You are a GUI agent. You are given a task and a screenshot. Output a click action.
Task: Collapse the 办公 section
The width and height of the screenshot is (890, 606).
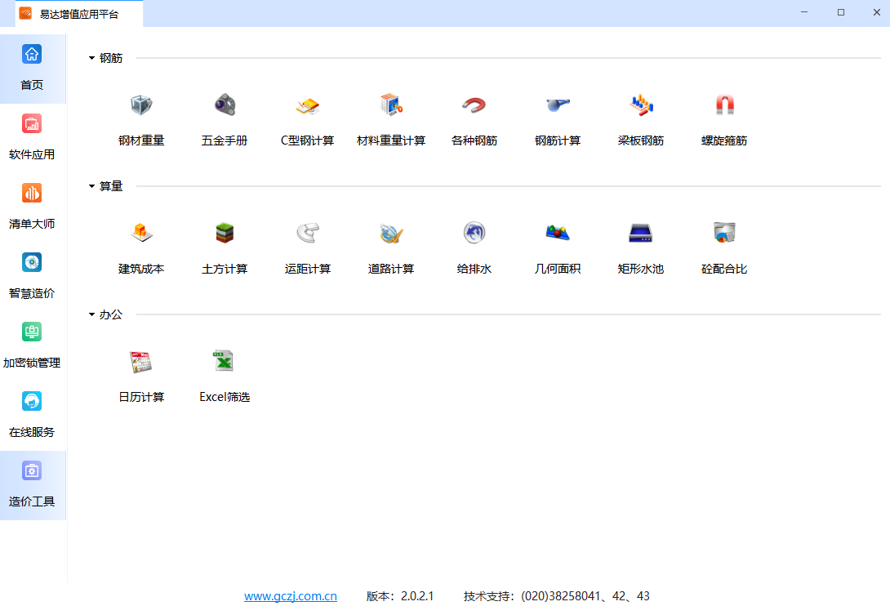(92, 314)
